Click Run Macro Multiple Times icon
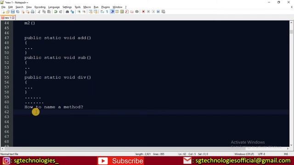Screen dimensions: 294x165 (x=158, y=11)
